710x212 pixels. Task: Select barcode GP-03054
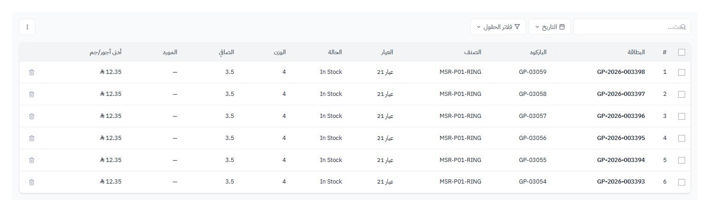coord(532,182)
